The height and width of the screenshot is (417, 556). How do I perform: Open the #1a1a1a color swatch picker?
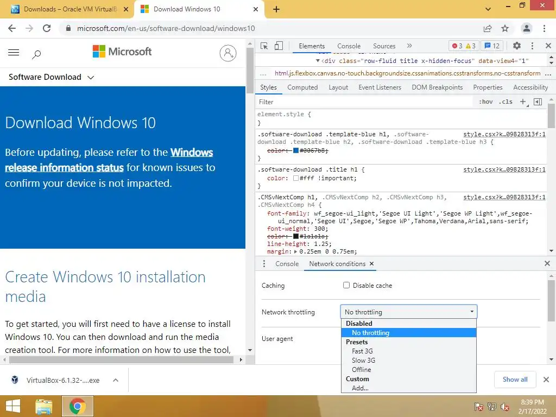pos(296,237)
